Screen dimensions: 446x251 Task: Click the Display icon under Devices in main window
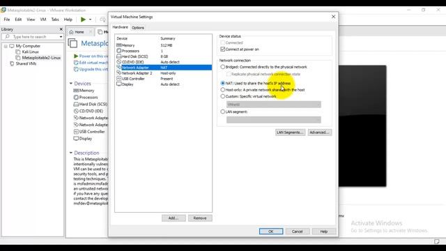pyautogui.click(x=76, y=139)
